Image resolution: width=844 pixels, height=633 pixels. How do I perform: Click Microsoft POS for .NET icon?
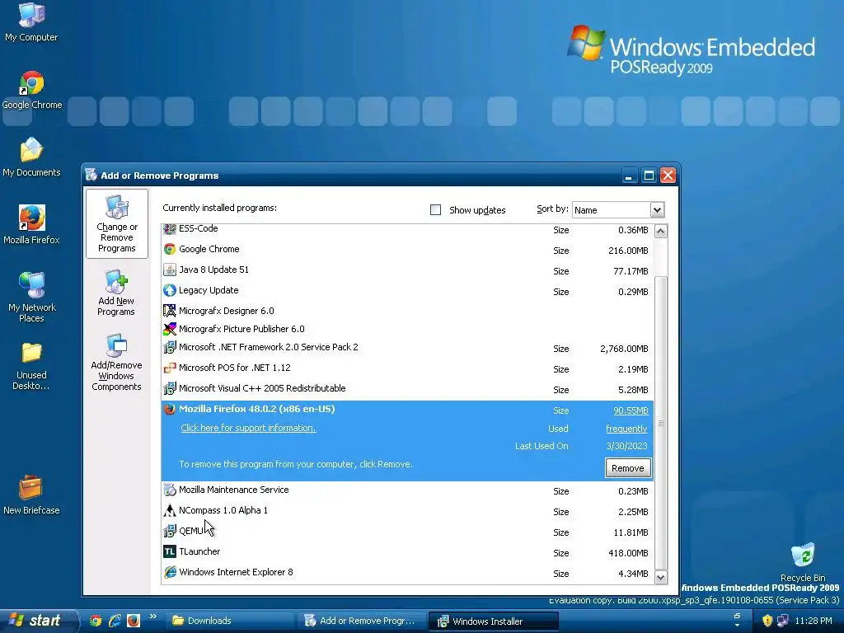170,368
